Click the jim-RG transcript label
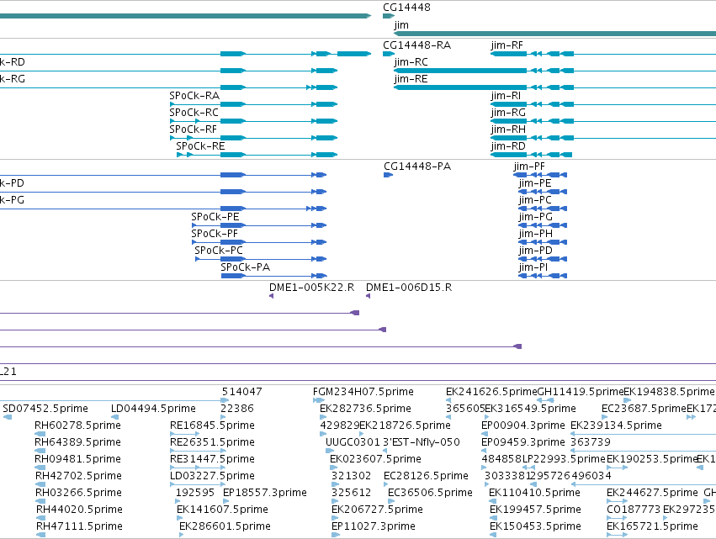 pos(508,113)
